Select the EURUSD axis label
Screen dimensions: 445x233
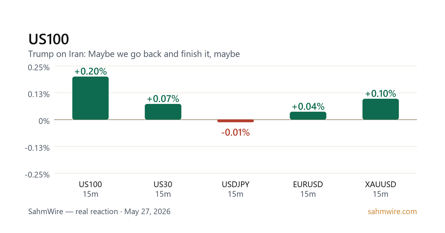[x=308, y=184]
